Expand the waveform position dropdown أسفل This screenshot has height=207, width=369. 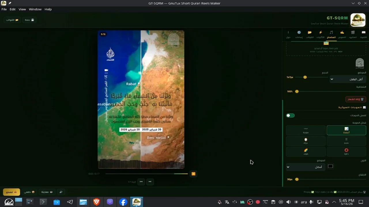coord(306,167)
